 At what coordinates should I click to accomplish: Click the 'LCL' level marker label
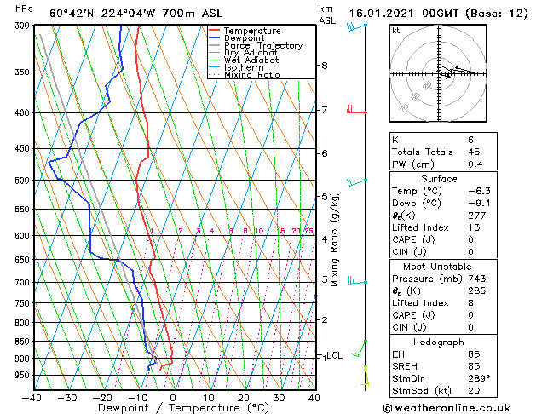coord(334,355)
